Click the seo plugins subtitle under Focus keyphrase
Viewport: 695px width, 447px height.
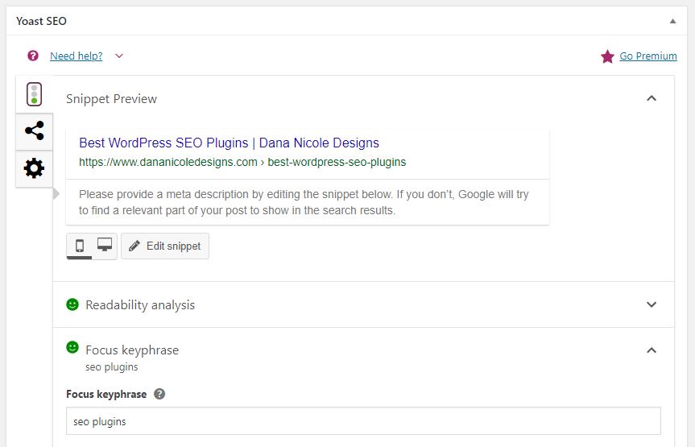tap(112, 367)
